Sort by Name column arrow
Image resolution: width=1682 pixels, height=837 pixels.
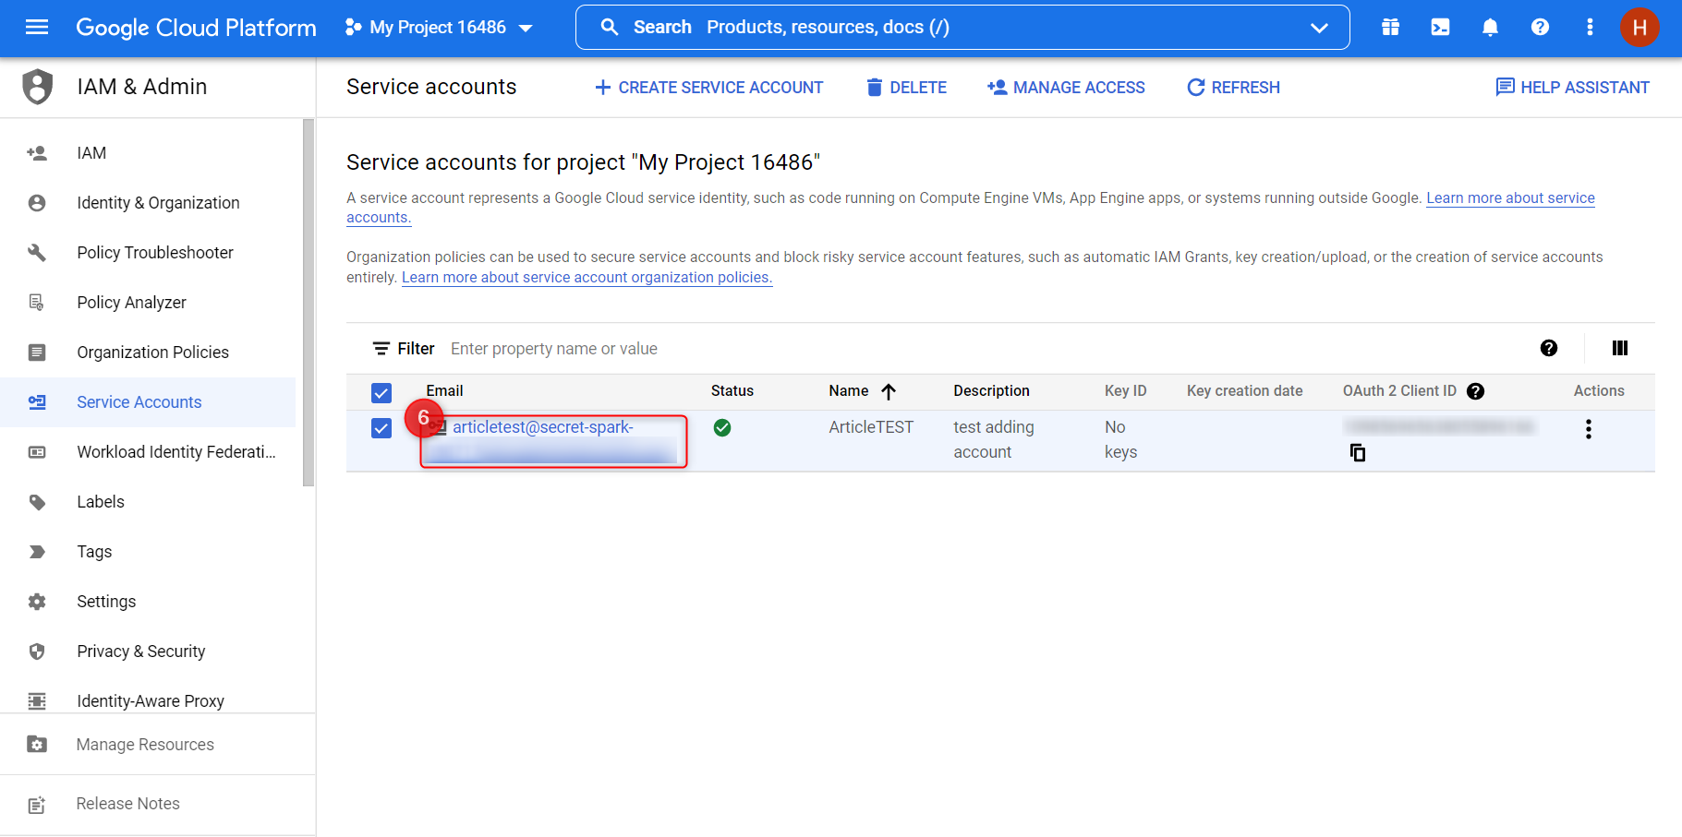click(x=889, y=391)
